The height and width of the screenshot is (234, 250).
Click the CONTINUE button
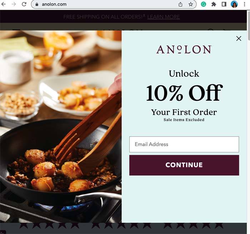click(184, 165)
